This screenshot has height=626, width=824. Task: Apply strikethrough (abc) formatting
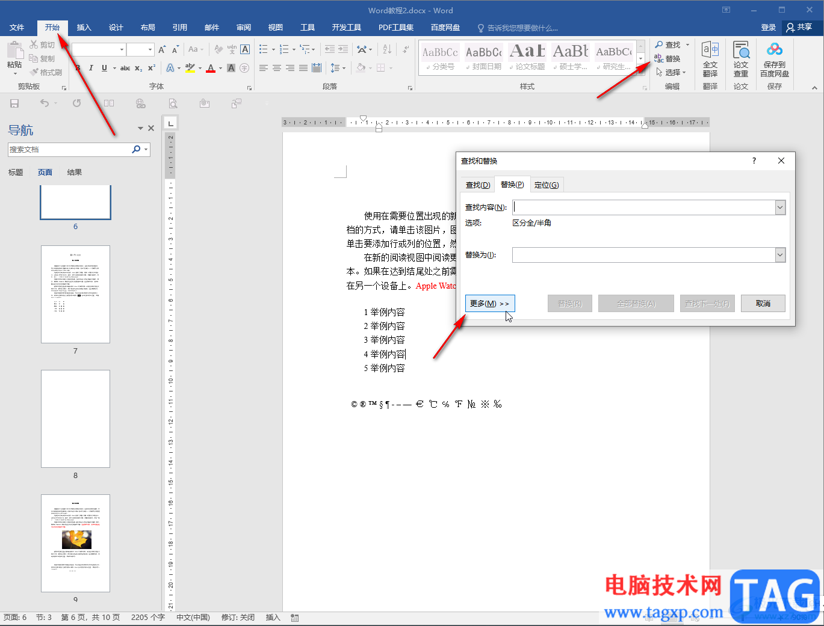click(x=125, y=68)
